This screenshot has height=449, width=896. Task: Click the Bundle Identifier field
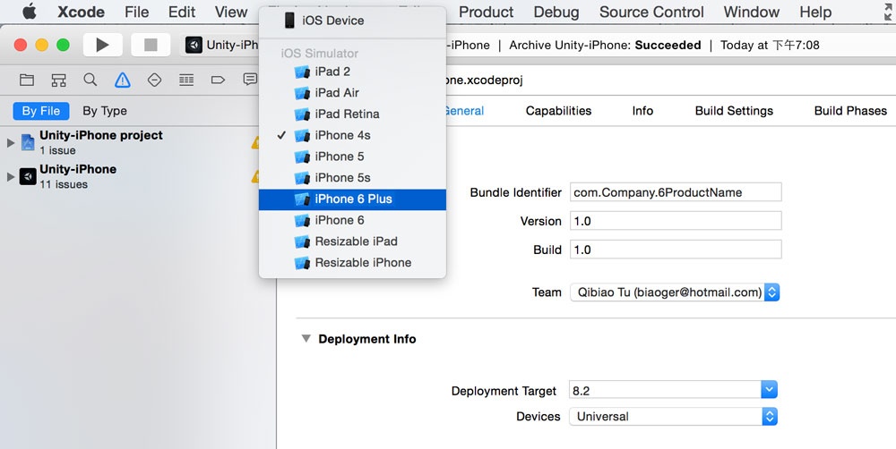pyautogui.click(x=676, y=192)
